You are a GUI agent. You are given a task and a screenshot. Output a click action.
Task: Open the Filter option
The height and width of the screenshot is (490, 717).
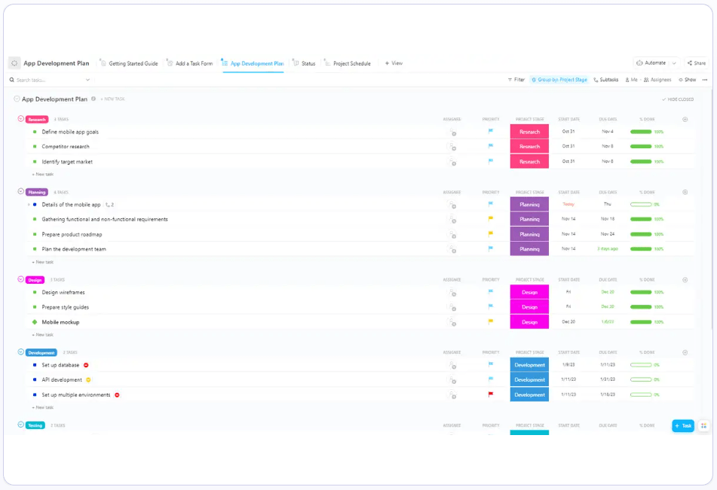coord(516,80)
